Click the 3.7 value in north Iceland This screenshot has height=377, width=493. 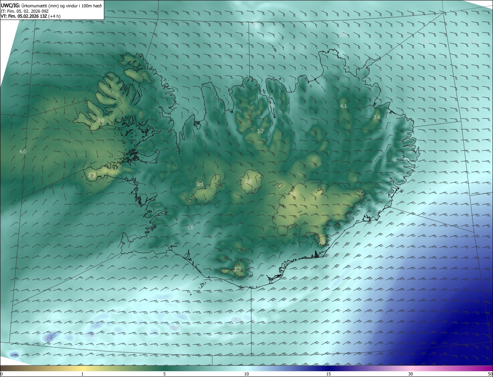pos(260,131)
